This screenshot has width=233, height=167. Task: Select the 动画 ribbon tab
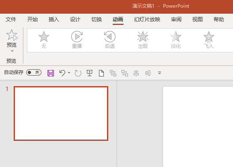pyautogui.click(x=118, y=19)
